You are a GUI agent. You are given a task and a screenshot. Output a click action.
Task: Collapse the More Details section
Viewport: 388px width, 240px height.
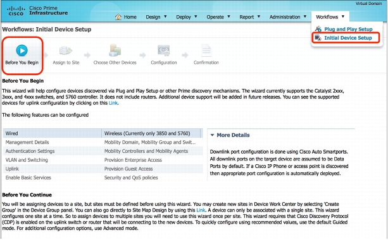coord(212,135)
